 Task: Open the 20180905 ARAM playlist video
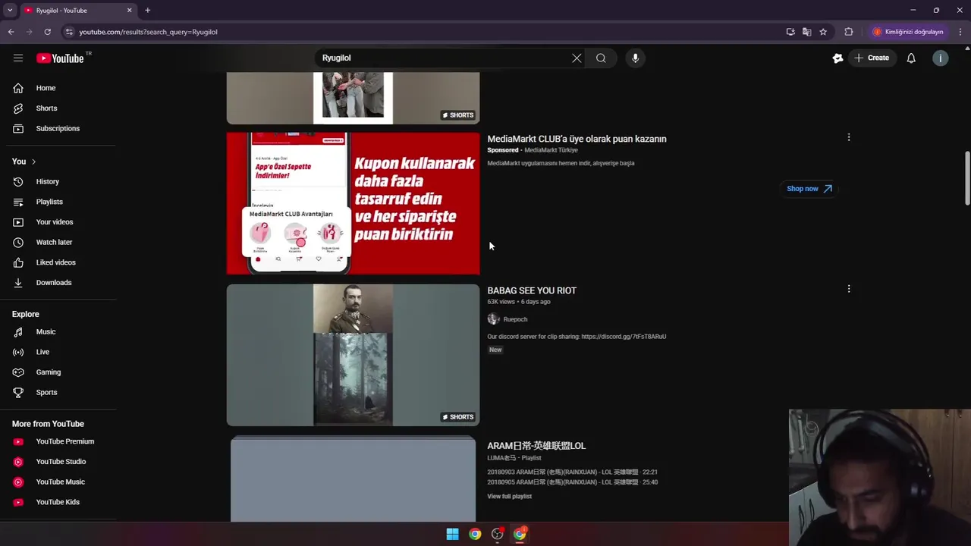[572, 482]
